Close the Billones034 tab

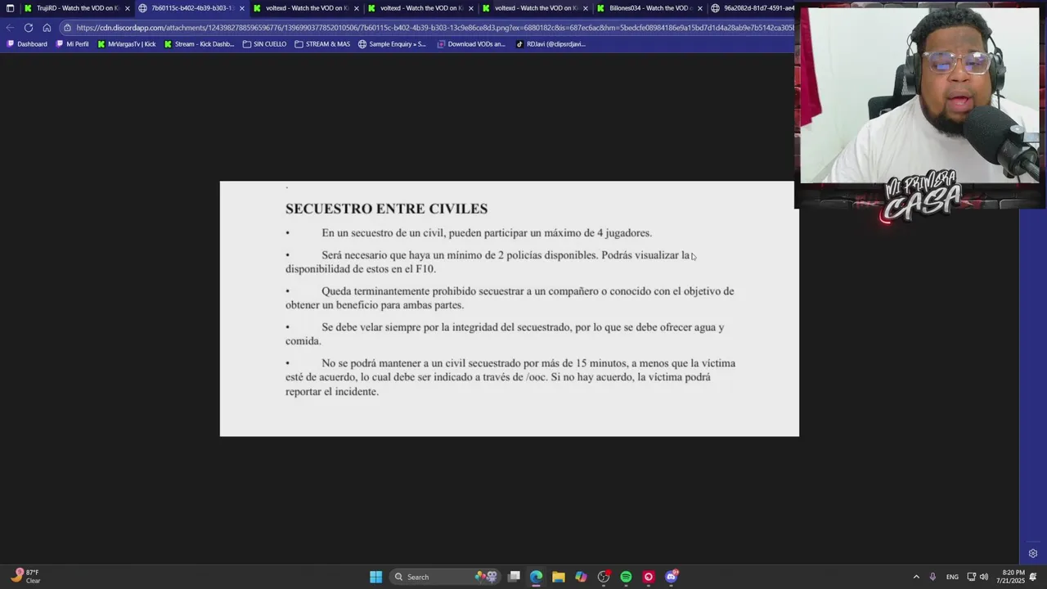(x=699, y=8)
